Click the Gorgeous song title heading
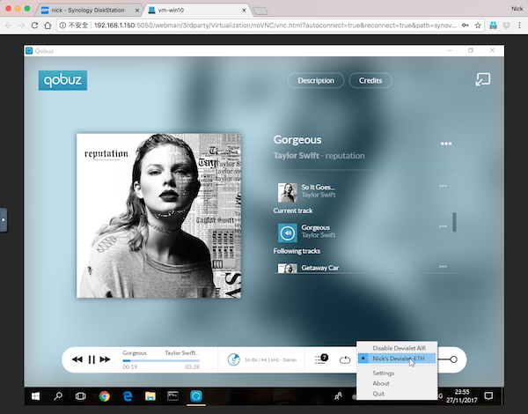The width and height of the screenshot is (528, 414). (297, 139)
